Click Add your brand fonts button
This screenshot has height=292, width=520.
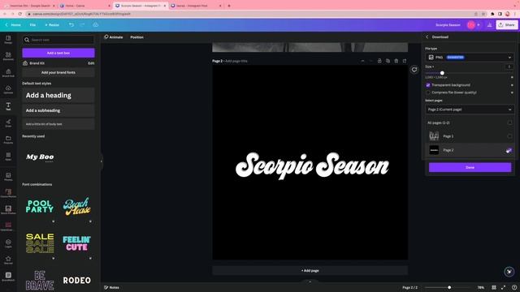point(58,72)
